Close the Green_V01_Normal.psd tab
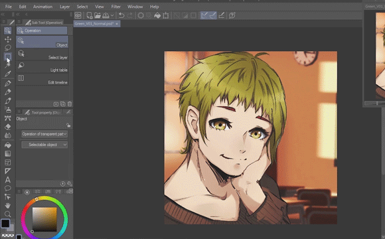 coord(117,24)
